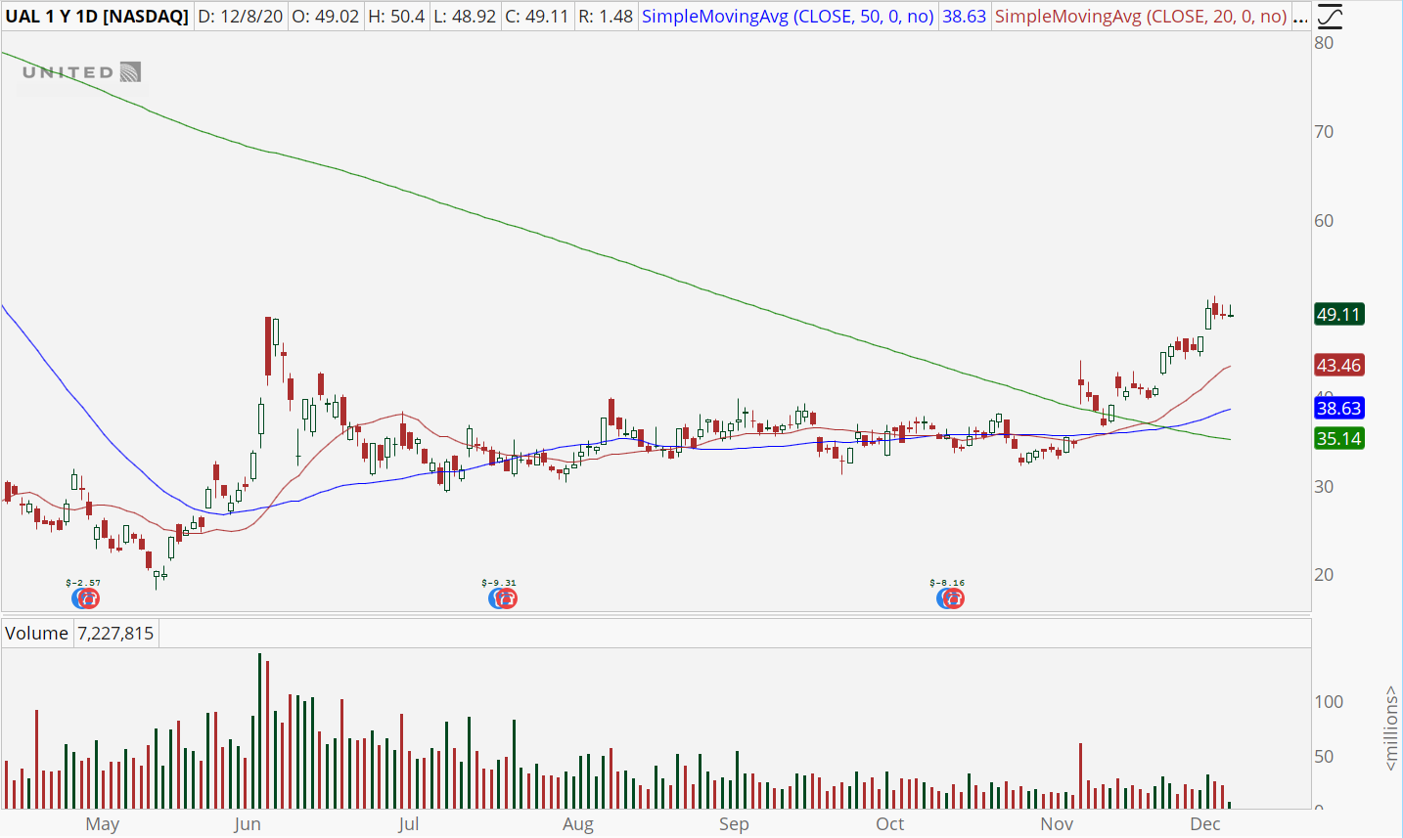This screenshot has height=838, width=1403.
Task: Click the red phone icon under $-2.57
Action: [x=89, y=598]
